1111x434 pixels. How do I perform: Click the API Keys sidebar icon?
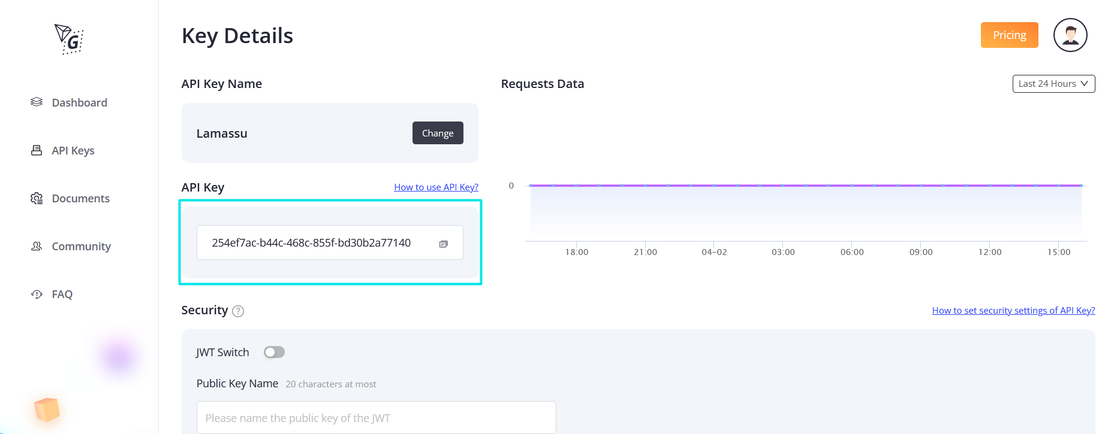[37, 150]
